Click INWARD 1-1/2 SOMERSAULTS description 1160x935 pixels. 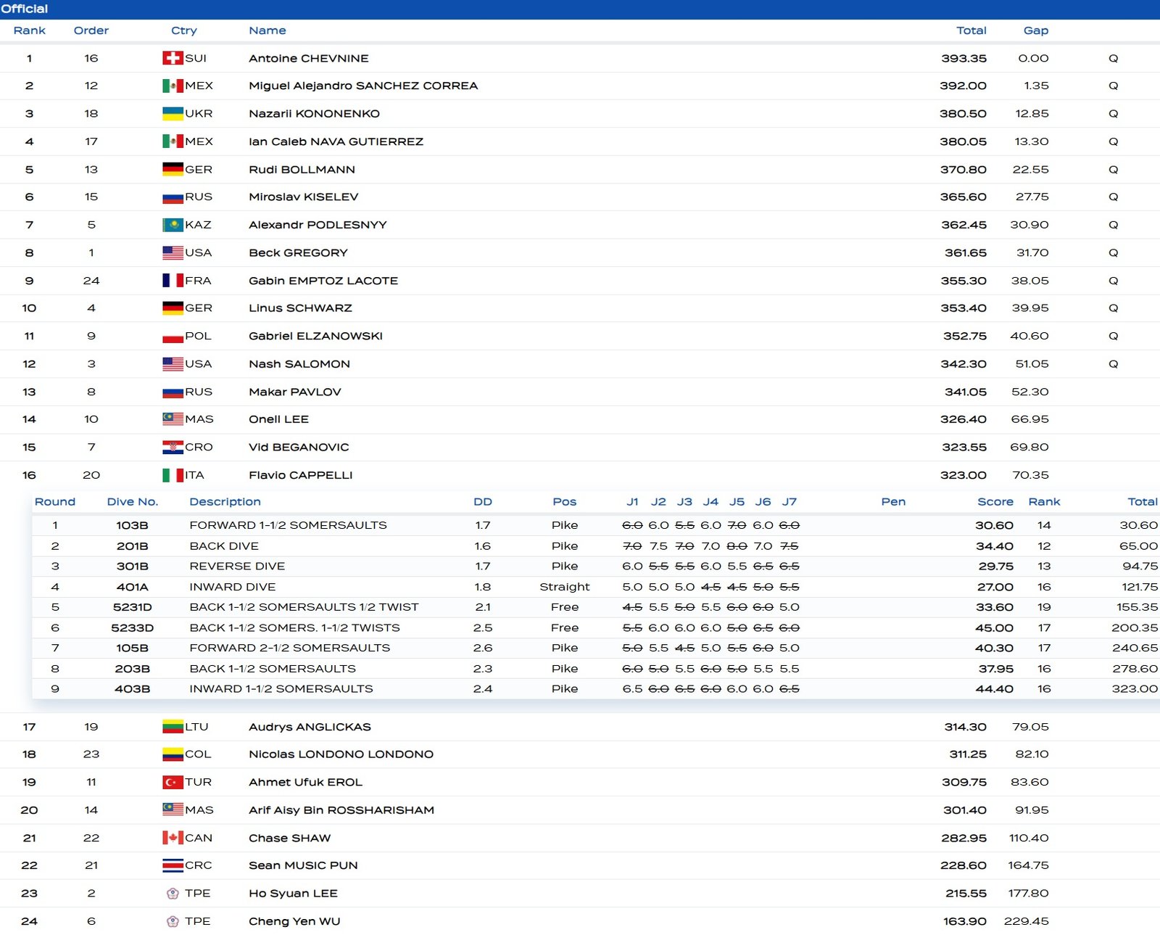pyautogui.click(x=281, y=688)
